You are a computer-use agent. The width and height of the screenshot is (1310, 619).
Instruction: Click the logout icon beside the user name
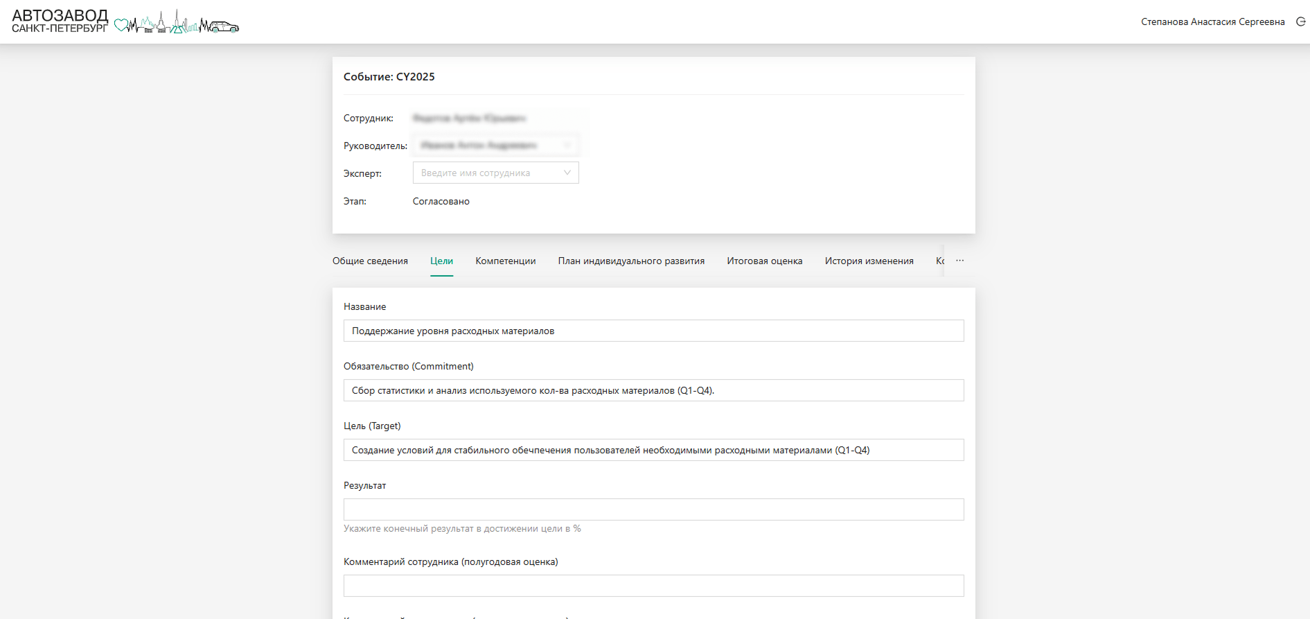point(1300,21)
